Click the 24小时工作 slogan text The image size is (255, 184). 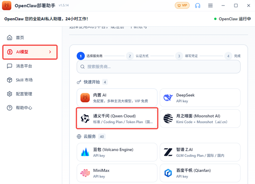(x=76, y=19)
